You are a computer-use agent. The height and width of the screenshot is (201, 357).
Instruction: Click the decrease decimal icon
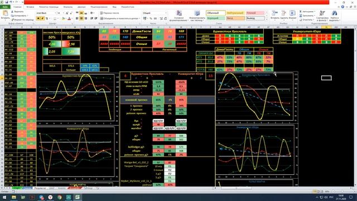[166, 18]
